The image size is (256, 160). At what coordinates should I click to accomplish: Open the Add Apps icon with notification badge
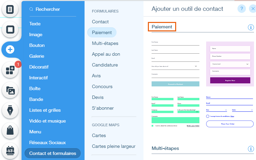pos(10,70)
